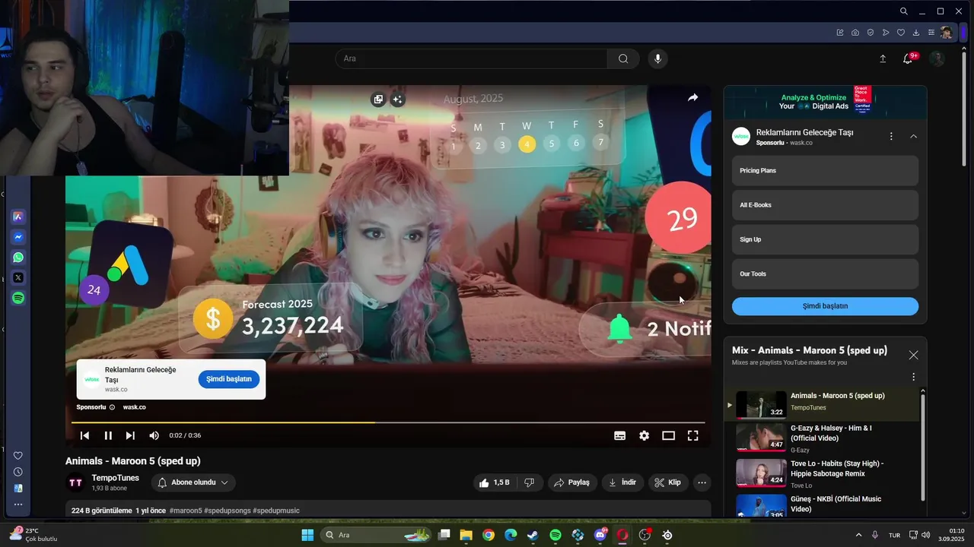Close the Mix playlist panel
The image size is (974, 547).
coord(914,355)
